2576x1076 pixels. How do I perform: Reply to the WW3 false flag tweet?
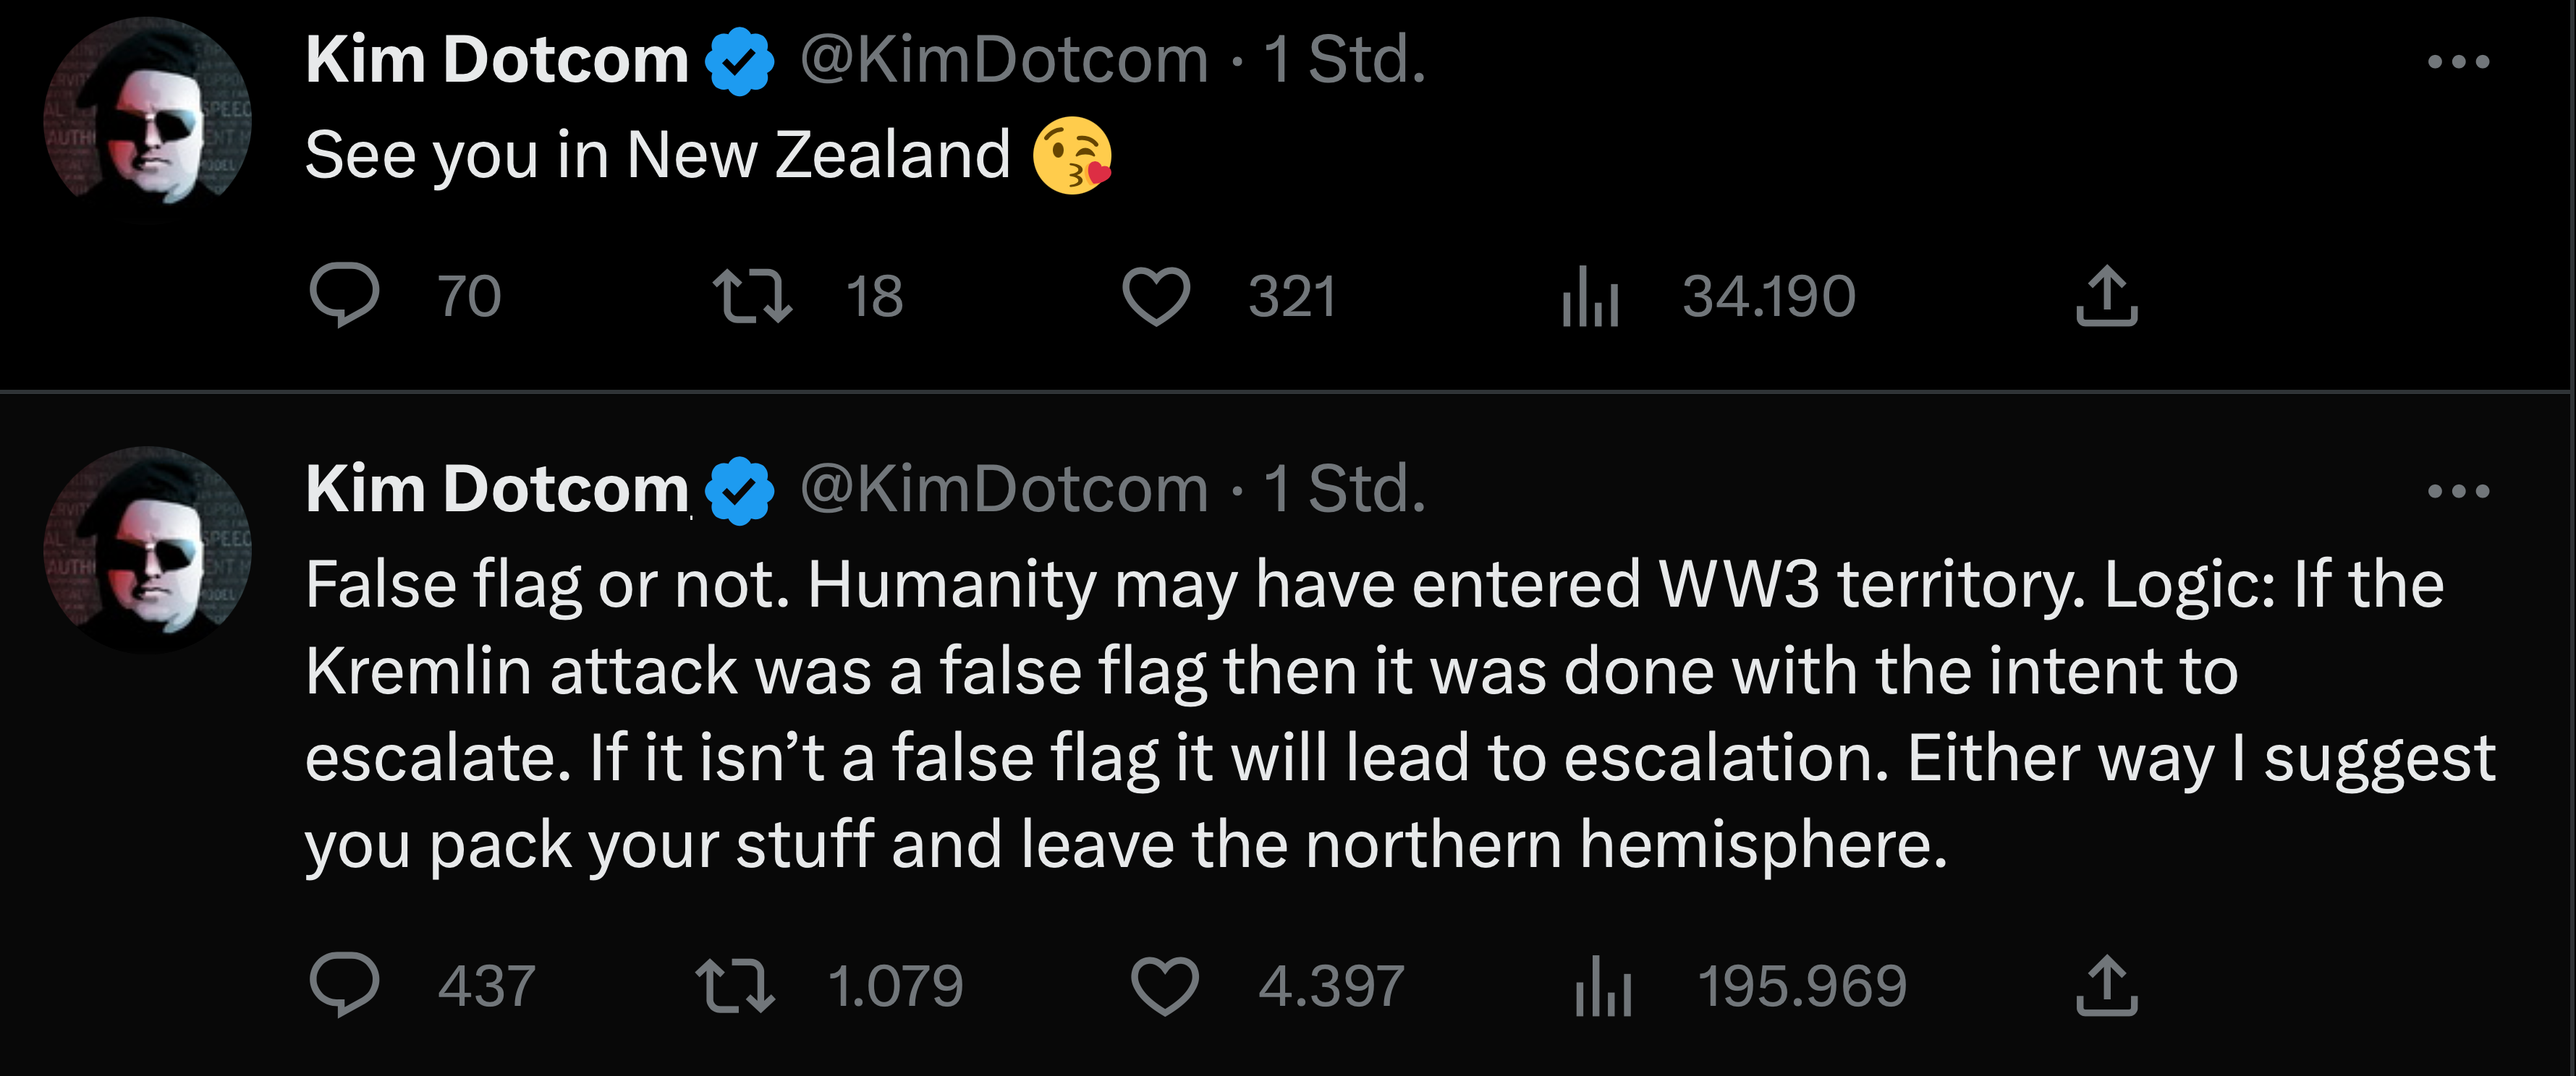344,985
